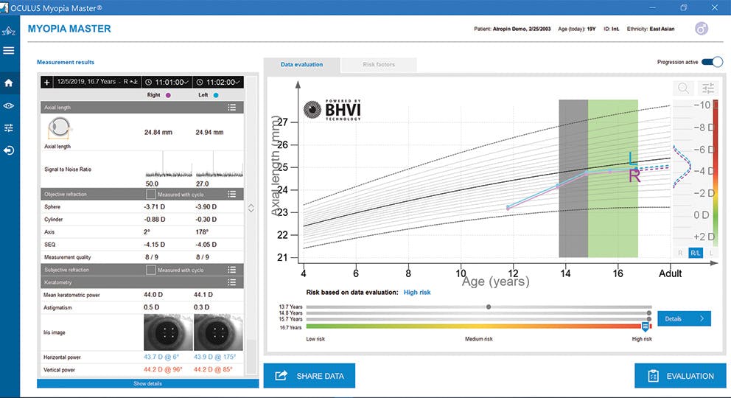Add a new measurement with the plus icon
This screenshot has height=398, width=731.
[47, 82]
